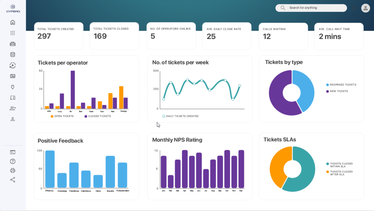Click the share icon in the sidebar
The height and width of the screenshot is (211, 374).
[x=13, y=180]
